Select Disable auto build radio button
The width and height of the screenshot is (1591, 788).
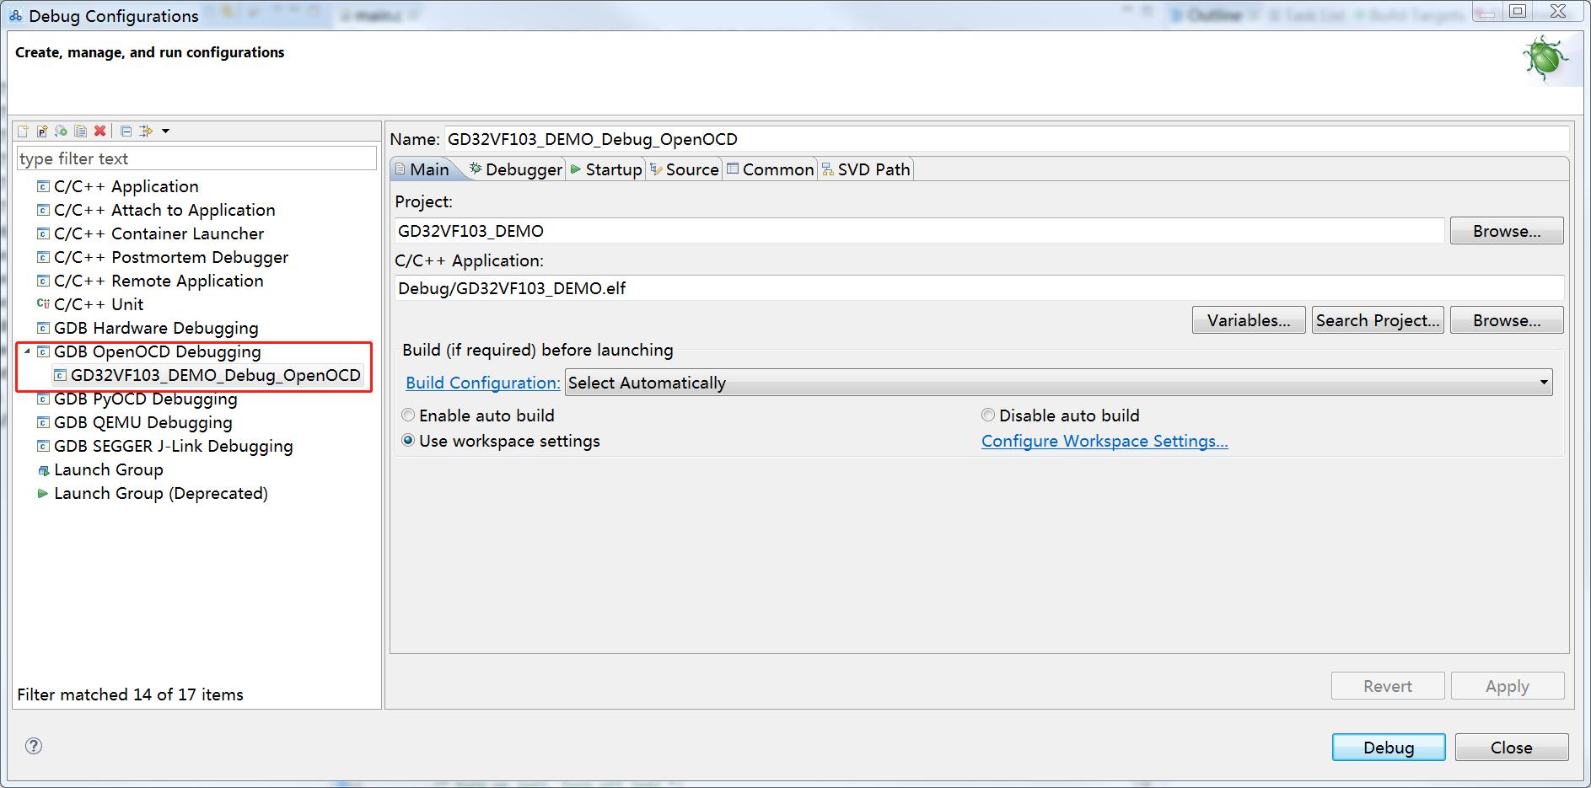(988, 415)
